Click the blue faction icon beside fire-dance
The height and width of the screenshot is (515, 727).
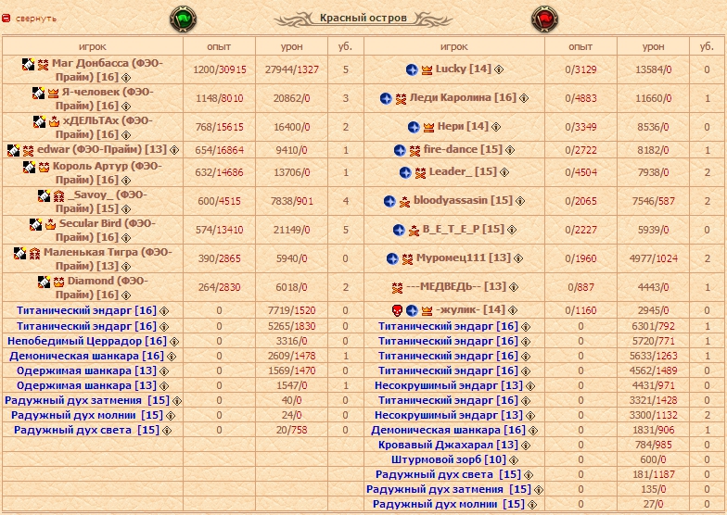pyautogui.click(x=400, y=150)
